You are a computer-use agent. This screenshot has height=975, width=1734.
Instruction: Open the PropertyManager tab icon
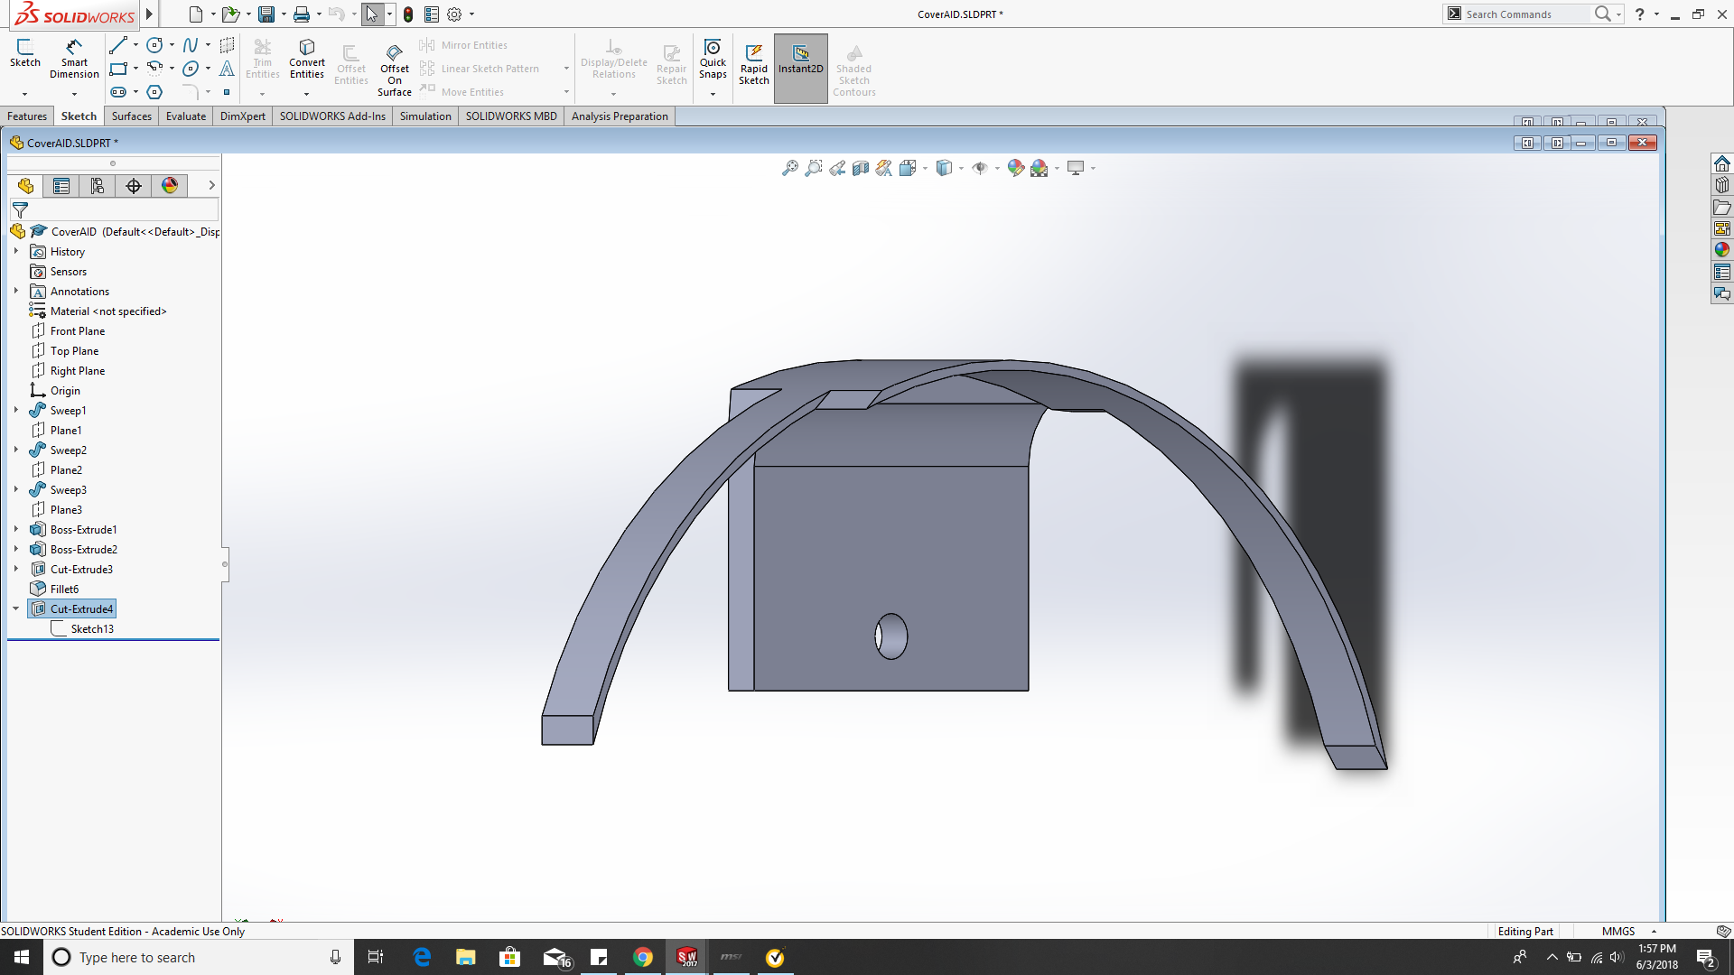(x=61, y=186)
